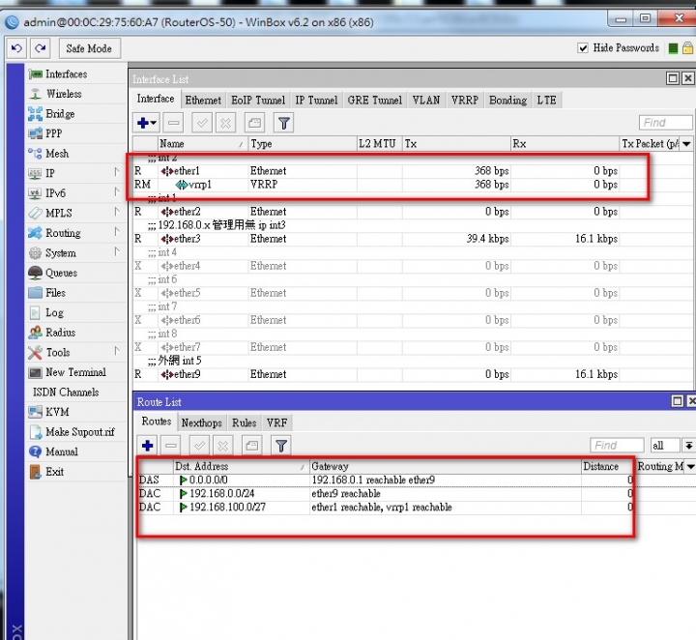Open the add interface plus dropdown
Image resolution: width=696 pixels, height=640 pixels.
coord(147,123)
